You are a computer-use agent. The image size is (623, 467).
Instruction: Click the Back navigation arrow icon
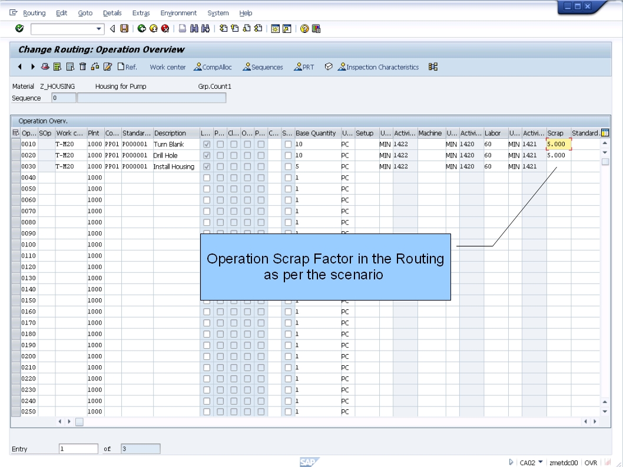tap(112, 28)
